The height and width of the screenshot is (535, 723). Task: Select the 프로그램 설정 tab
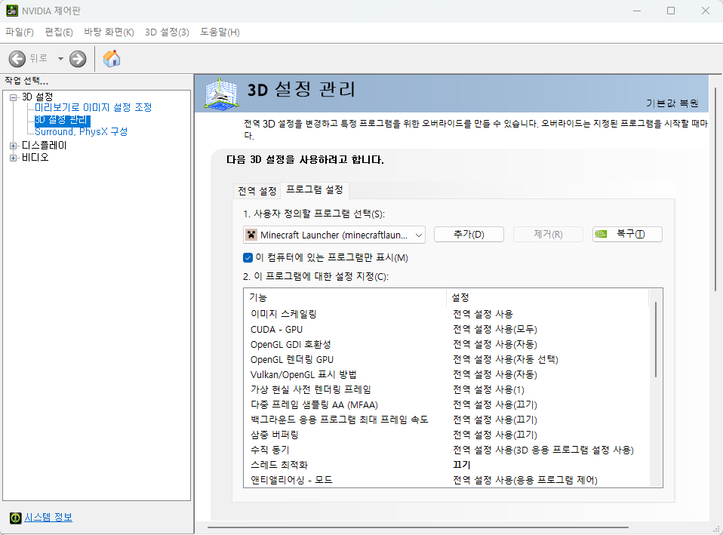(315, 189)
